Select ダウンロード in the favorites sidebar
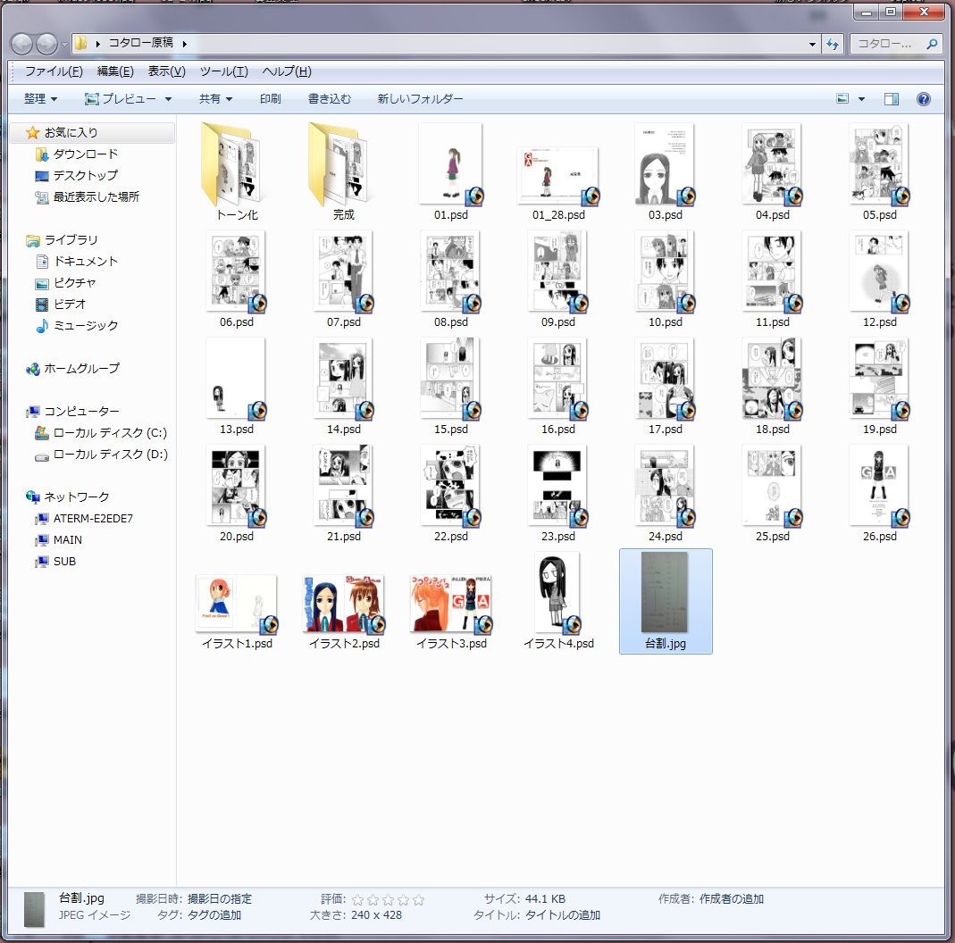Screen dimensions: 955x943 (85, 154)
